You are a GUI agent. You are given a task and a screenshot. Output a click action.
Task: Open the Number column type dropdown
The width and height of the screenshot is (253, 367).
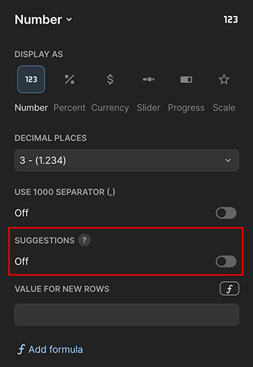click(44, 19)
